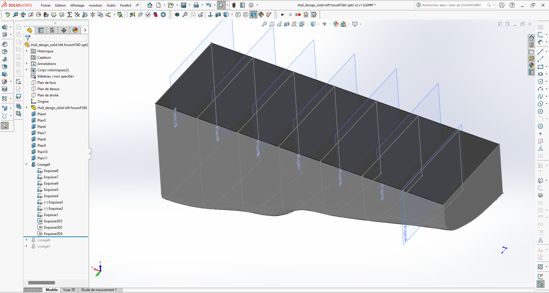549x293 pixels.
Task: Click the DisplayManager color sphere tab
Action: point(75,30)
